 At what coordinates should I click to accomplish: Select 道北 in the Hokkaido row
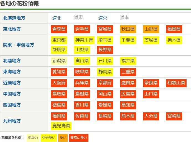57,18
